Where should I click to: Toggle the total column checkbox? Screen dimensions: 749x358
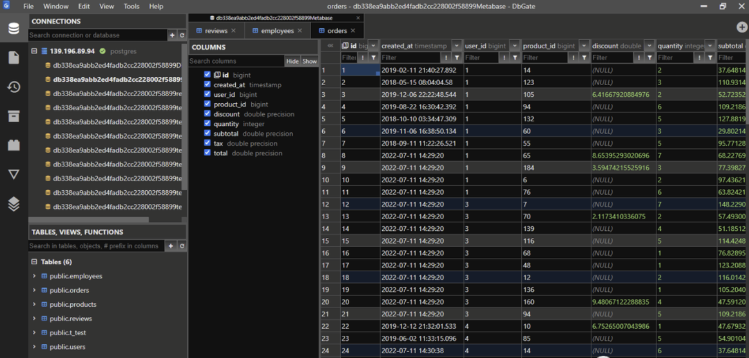[x=208, y=153]
